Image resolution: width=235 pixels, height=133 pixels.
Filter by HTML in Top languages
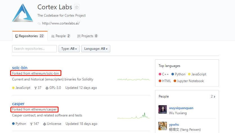tap(165, 81)
